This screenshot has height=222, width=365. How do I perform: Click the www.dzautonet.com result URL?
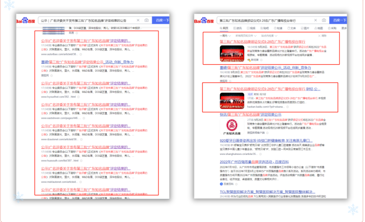pos(59,140)
